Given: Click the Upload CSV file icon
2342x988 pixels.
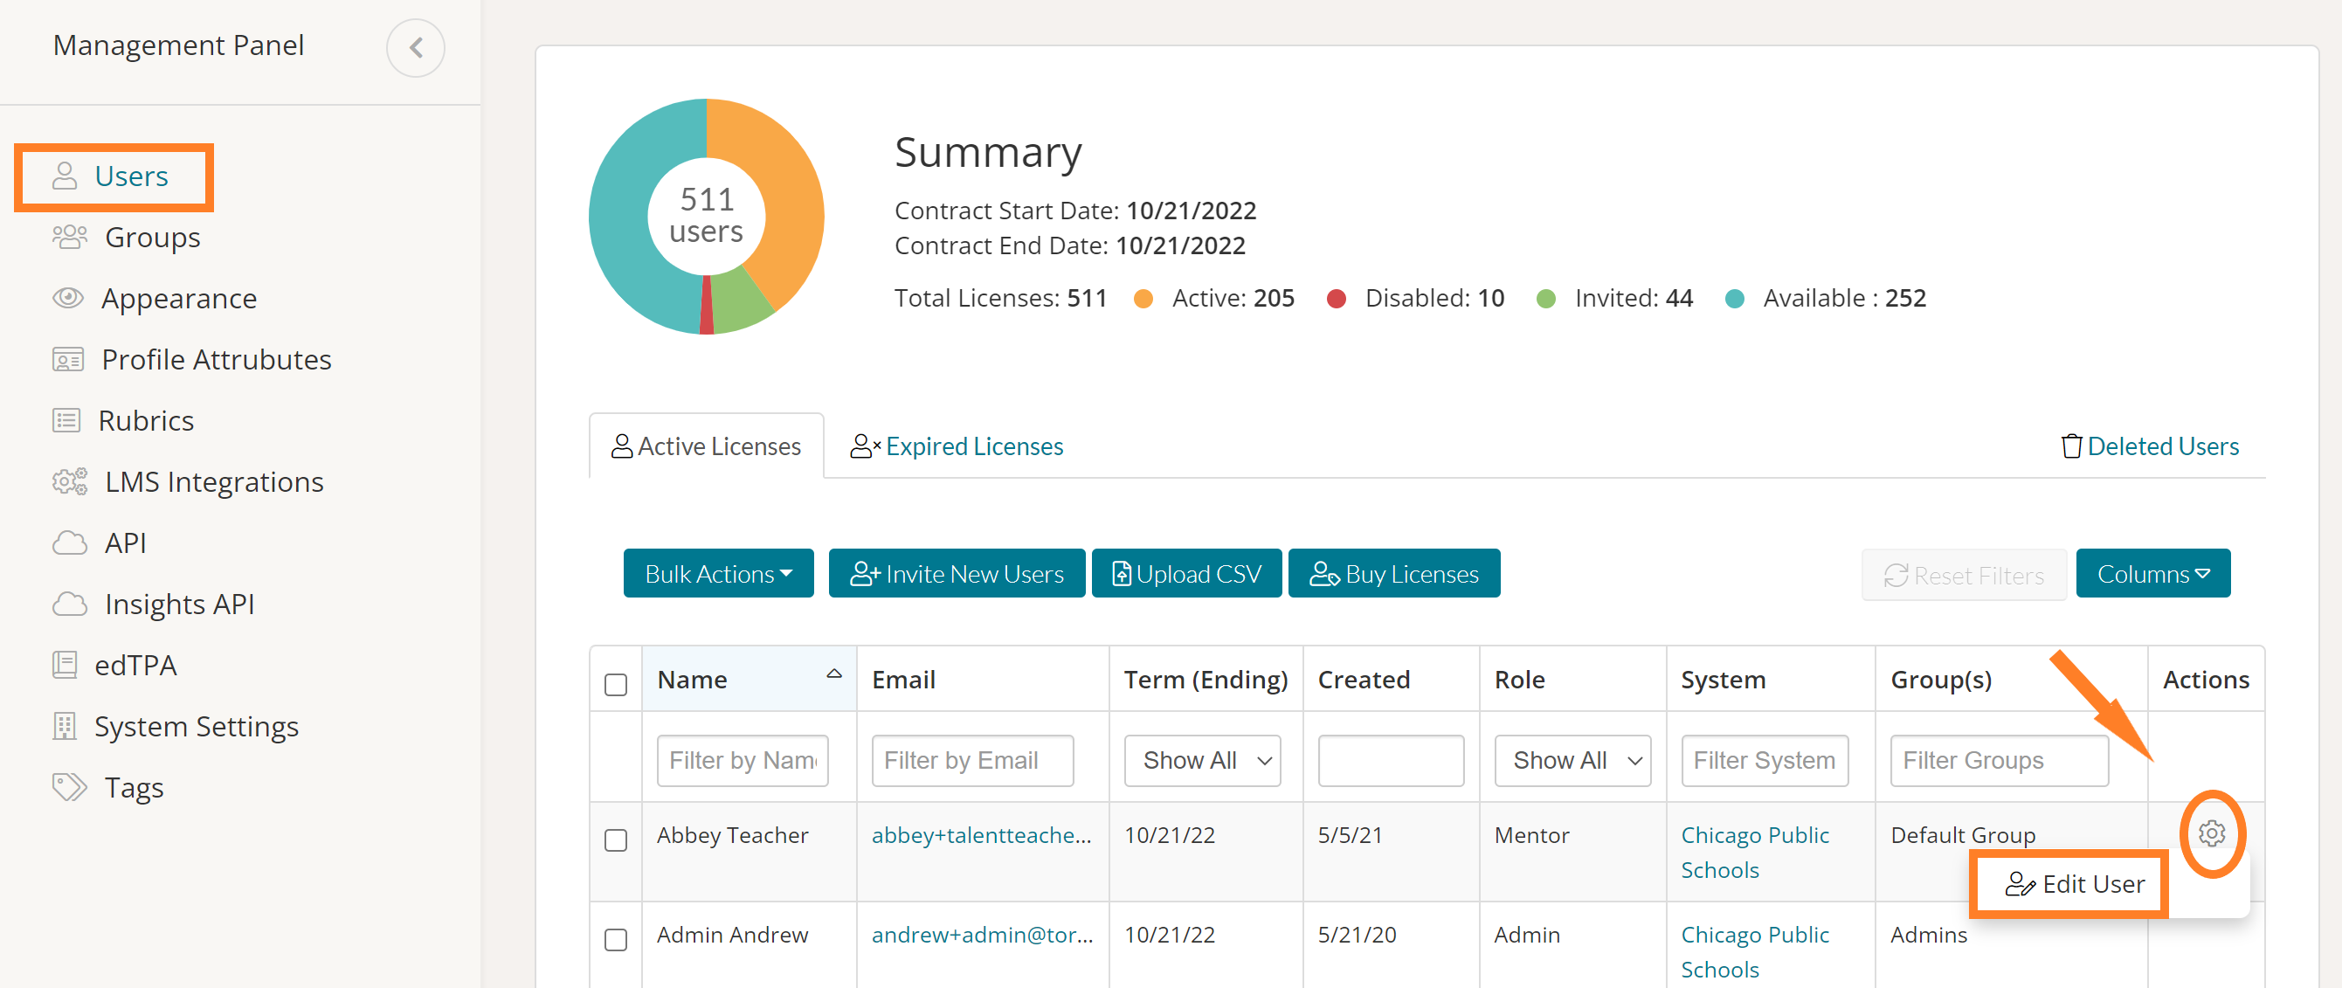Looking at the screenshot, I should pos(1122,574).
